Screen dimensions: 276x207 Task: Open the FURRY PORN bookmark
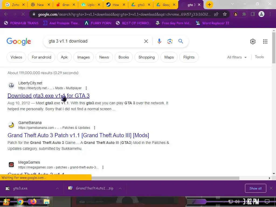(98, 23)
